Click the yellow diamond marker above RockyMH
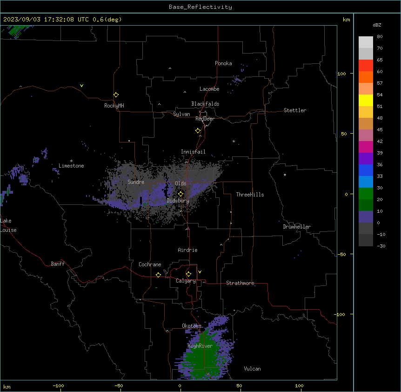The height and width of the screenshot is (392, 401). click(x=116, y=95)
